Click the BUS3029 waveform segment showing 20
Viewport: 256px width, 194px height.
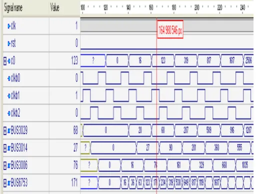[x=140, y=130]
